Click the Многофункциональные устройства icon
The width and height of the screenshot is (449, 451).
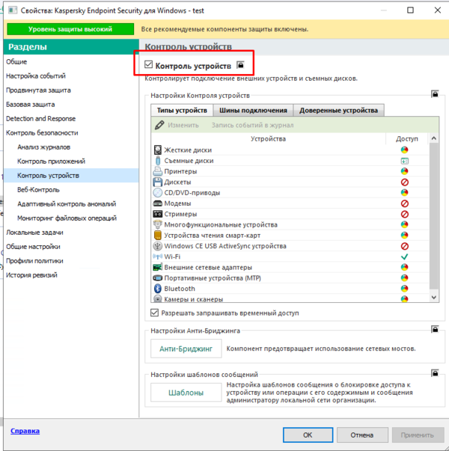click(x=157, y=224)
